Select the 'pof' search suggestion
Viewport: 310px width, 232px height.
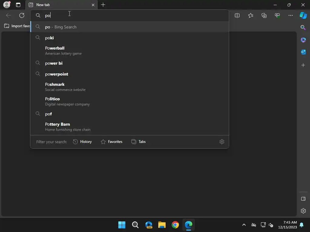(130, 114)
